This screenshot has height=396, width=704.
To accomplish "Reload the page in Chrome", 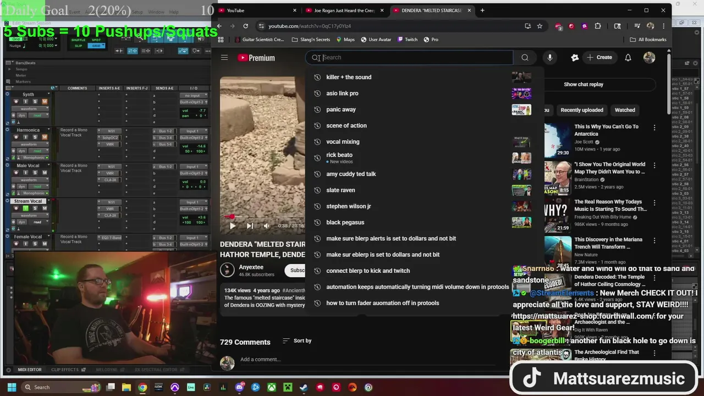I will (245, 26).
